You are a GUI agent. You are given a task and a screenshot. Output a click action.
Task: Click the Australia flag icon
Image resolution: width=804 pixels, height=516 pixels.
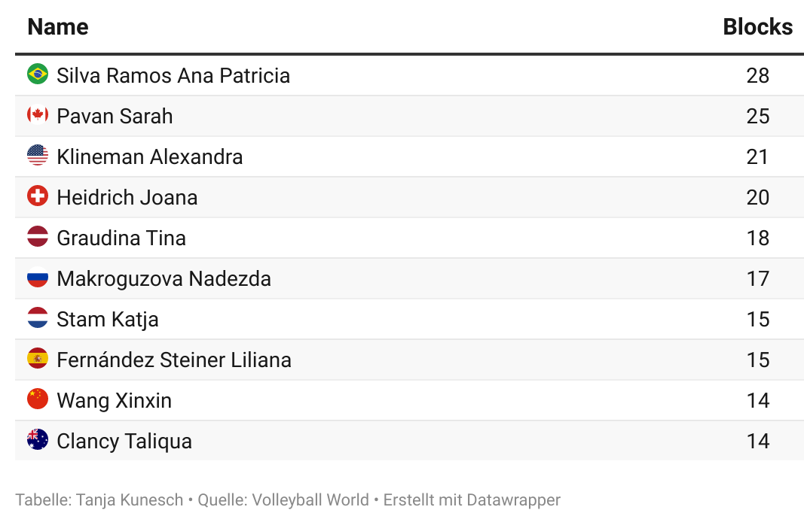[38, 439]
